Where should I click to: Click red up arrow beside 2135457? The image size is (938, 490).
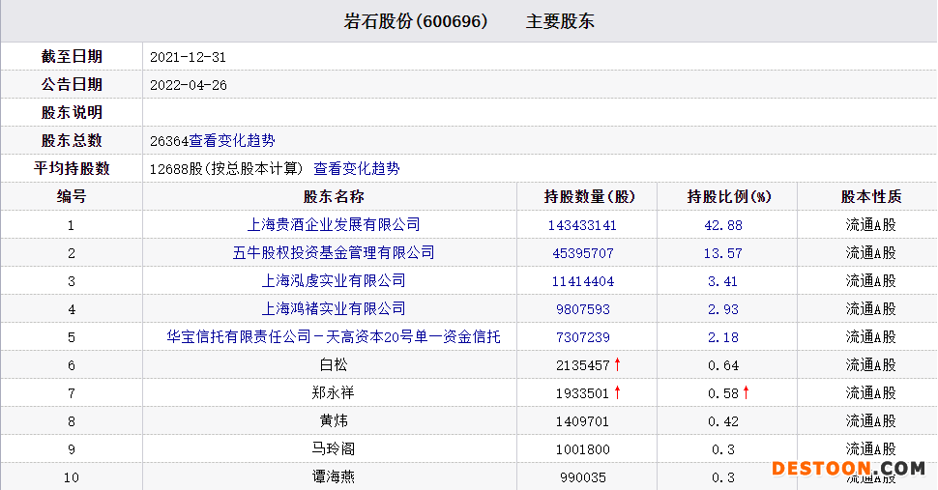[617, 365]
